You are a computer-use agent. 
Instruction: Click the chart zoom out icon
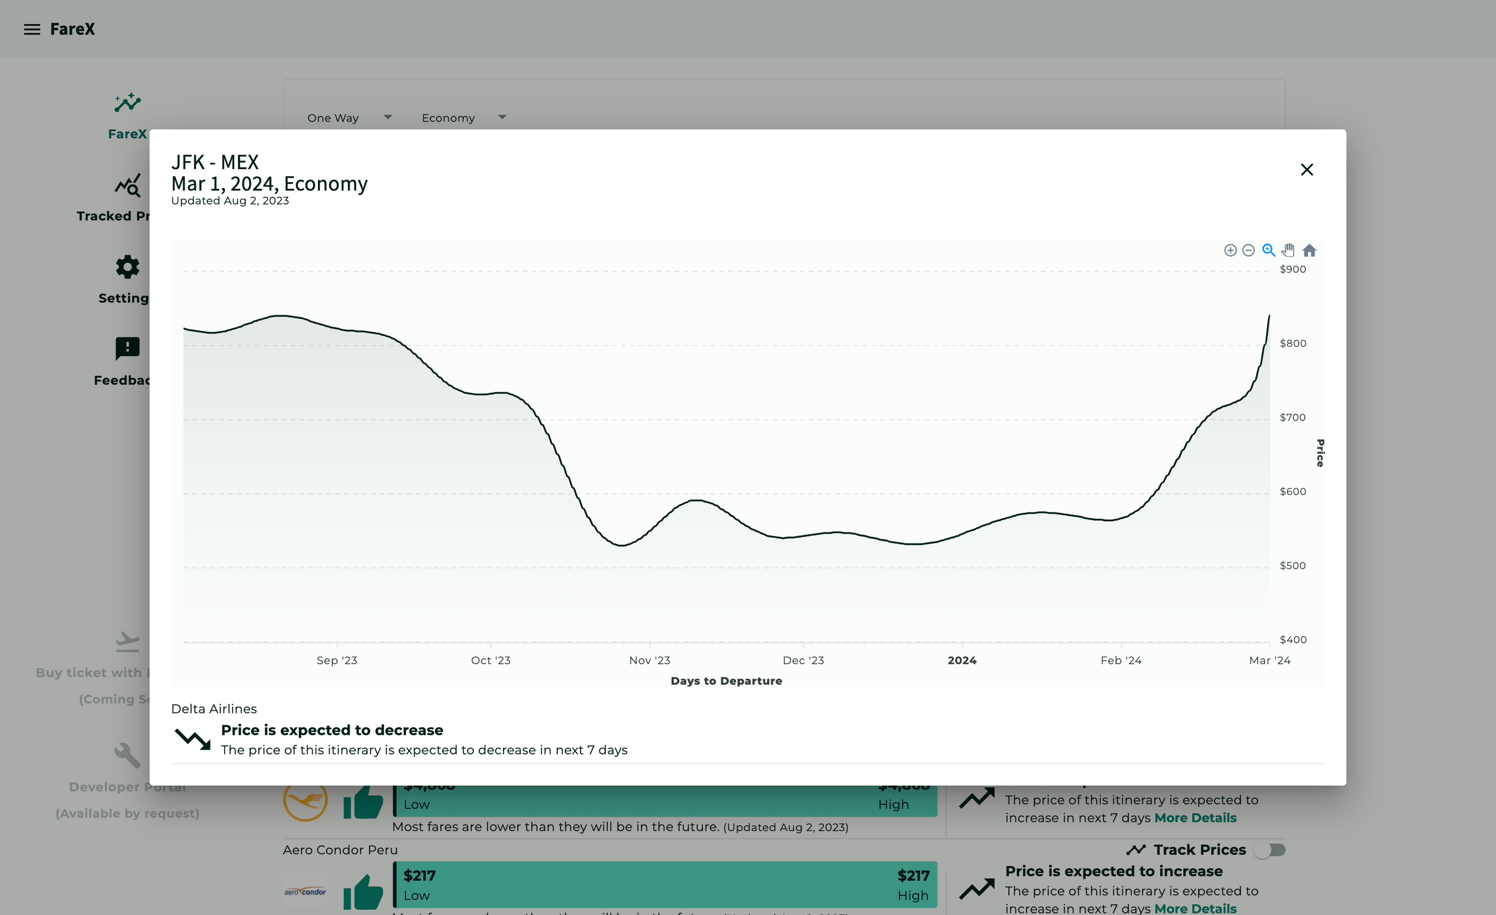[x=1248, y=250]
